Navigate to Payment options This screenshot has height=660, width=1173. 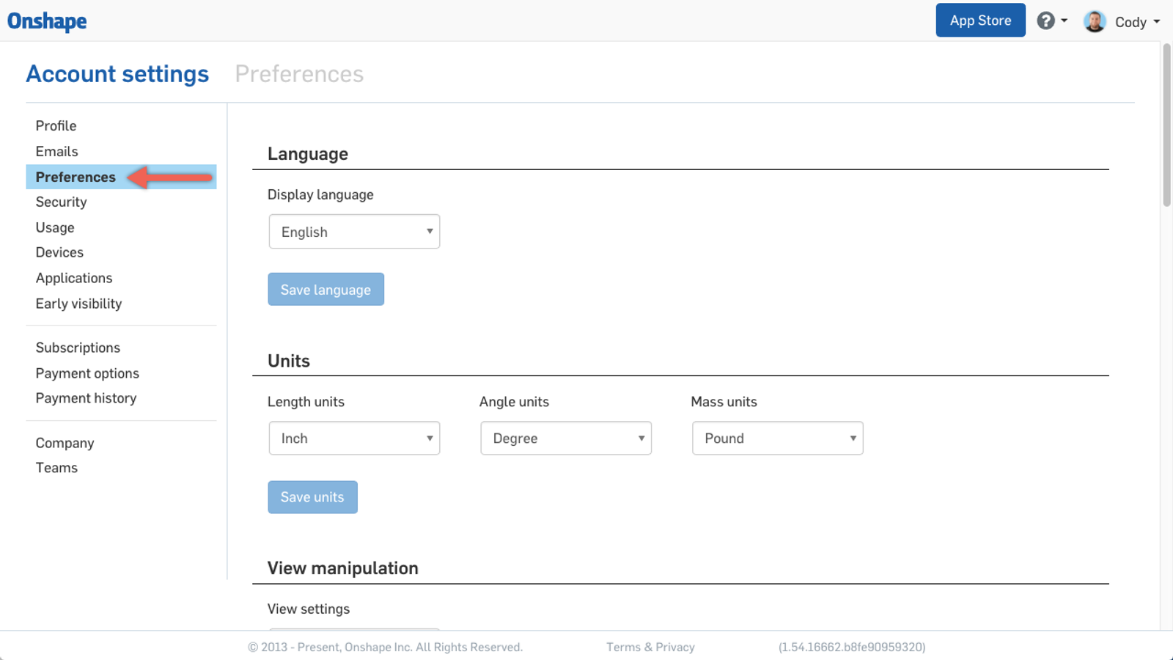pos(87,373)
